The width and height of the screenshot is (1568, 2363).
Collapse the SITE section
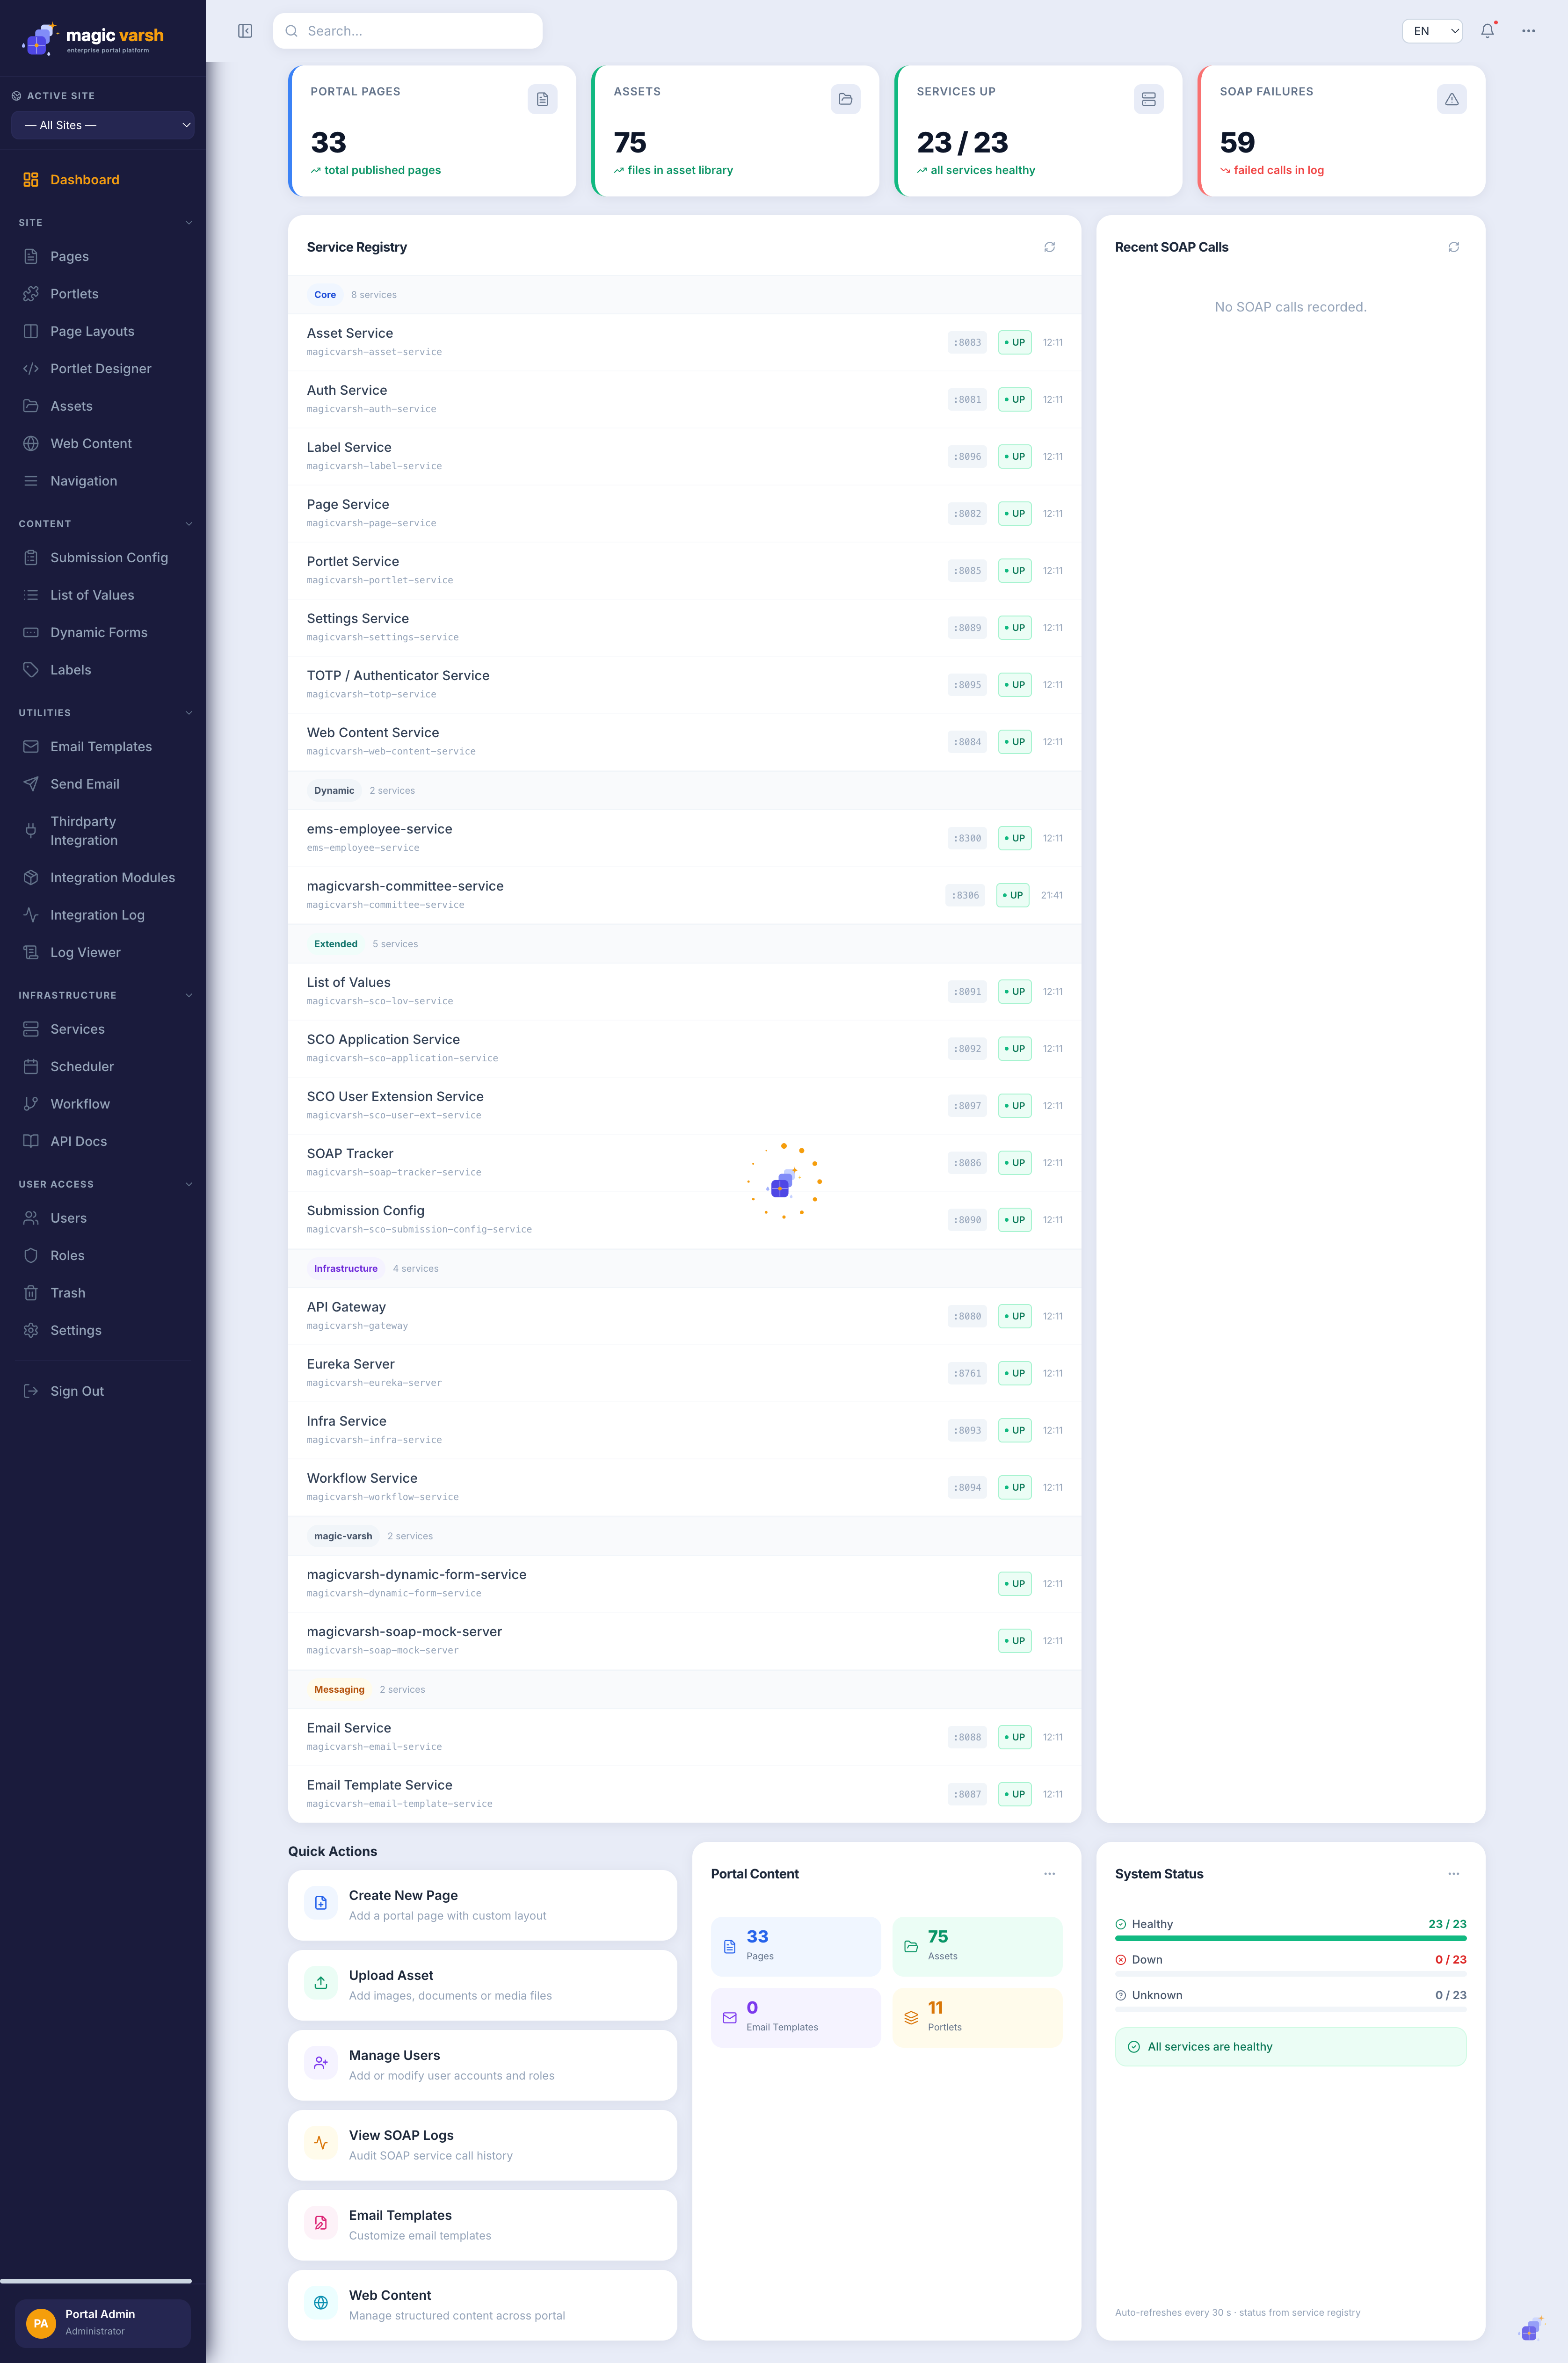[x=188, y=223]
